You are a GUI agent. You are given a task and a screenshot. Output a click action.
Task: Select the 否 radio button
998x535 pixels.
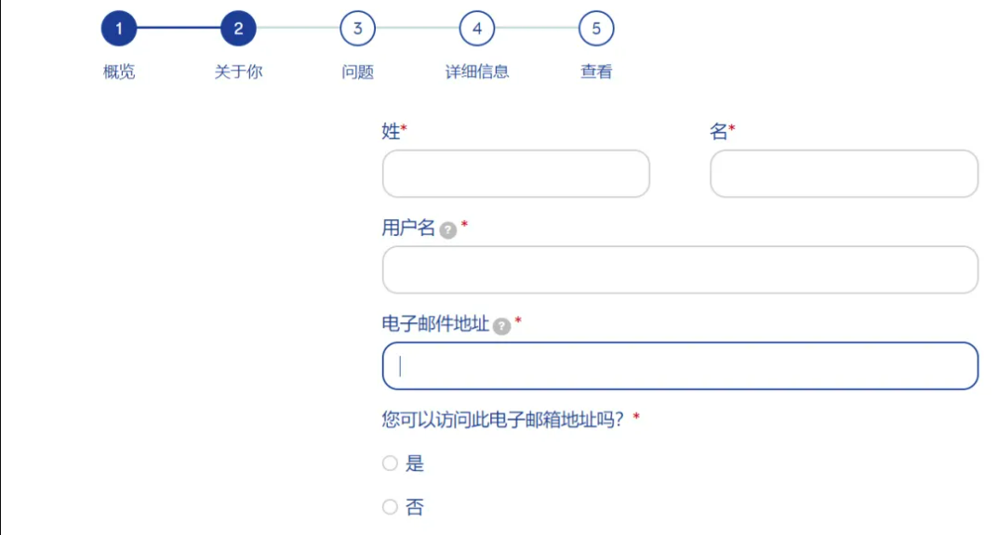(x=390, y=506)
